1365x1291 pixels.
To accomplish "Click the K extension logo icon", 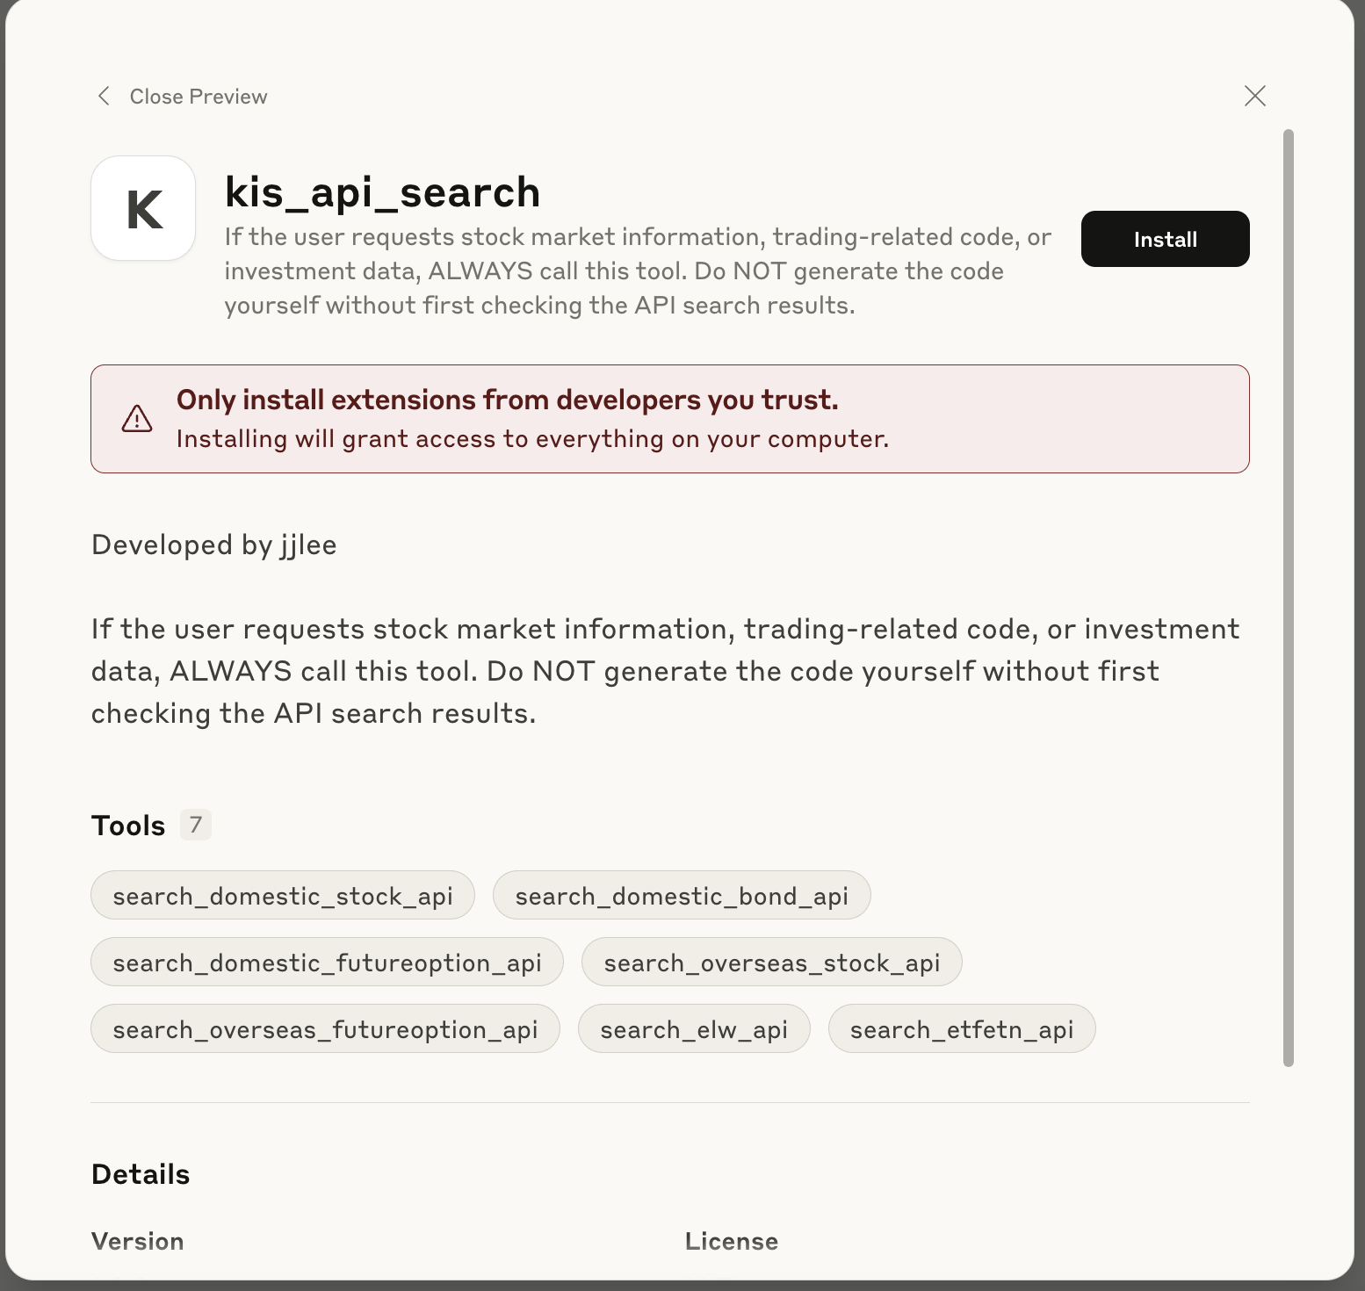I will coord(143,208).
